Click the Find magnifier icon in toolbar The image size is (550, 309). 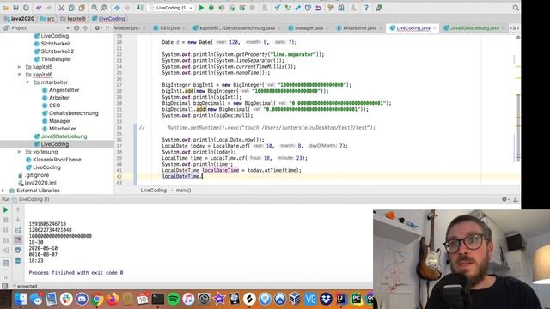[x=95, y=8]
